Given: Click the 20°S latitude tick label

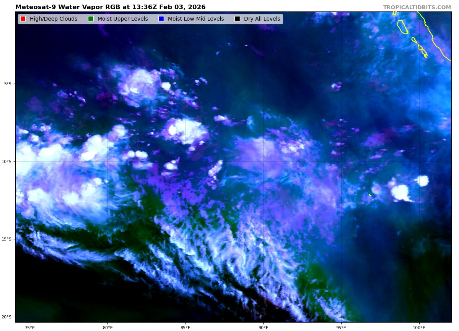Looking at the screenshot, I should pos(7,317).
